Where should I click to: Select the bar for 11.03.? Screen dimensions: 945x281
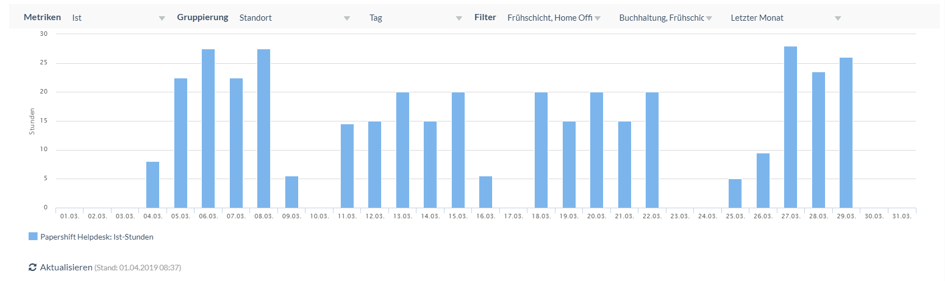click(347, 166)
